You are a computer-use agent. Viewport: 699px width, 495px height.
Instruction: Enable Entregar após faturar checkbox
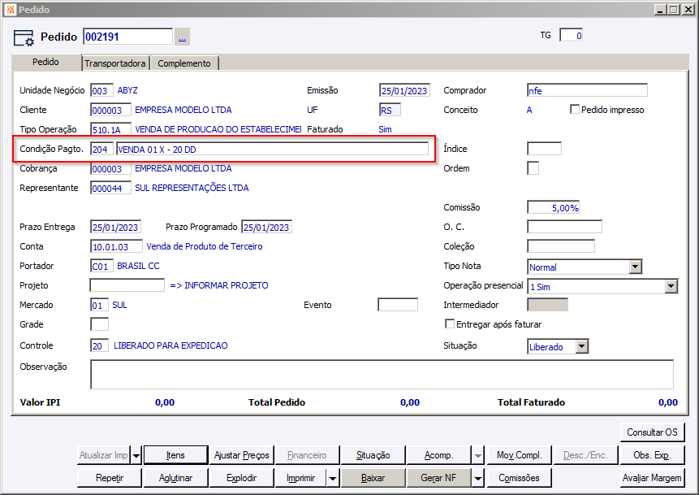click(450, 324)
